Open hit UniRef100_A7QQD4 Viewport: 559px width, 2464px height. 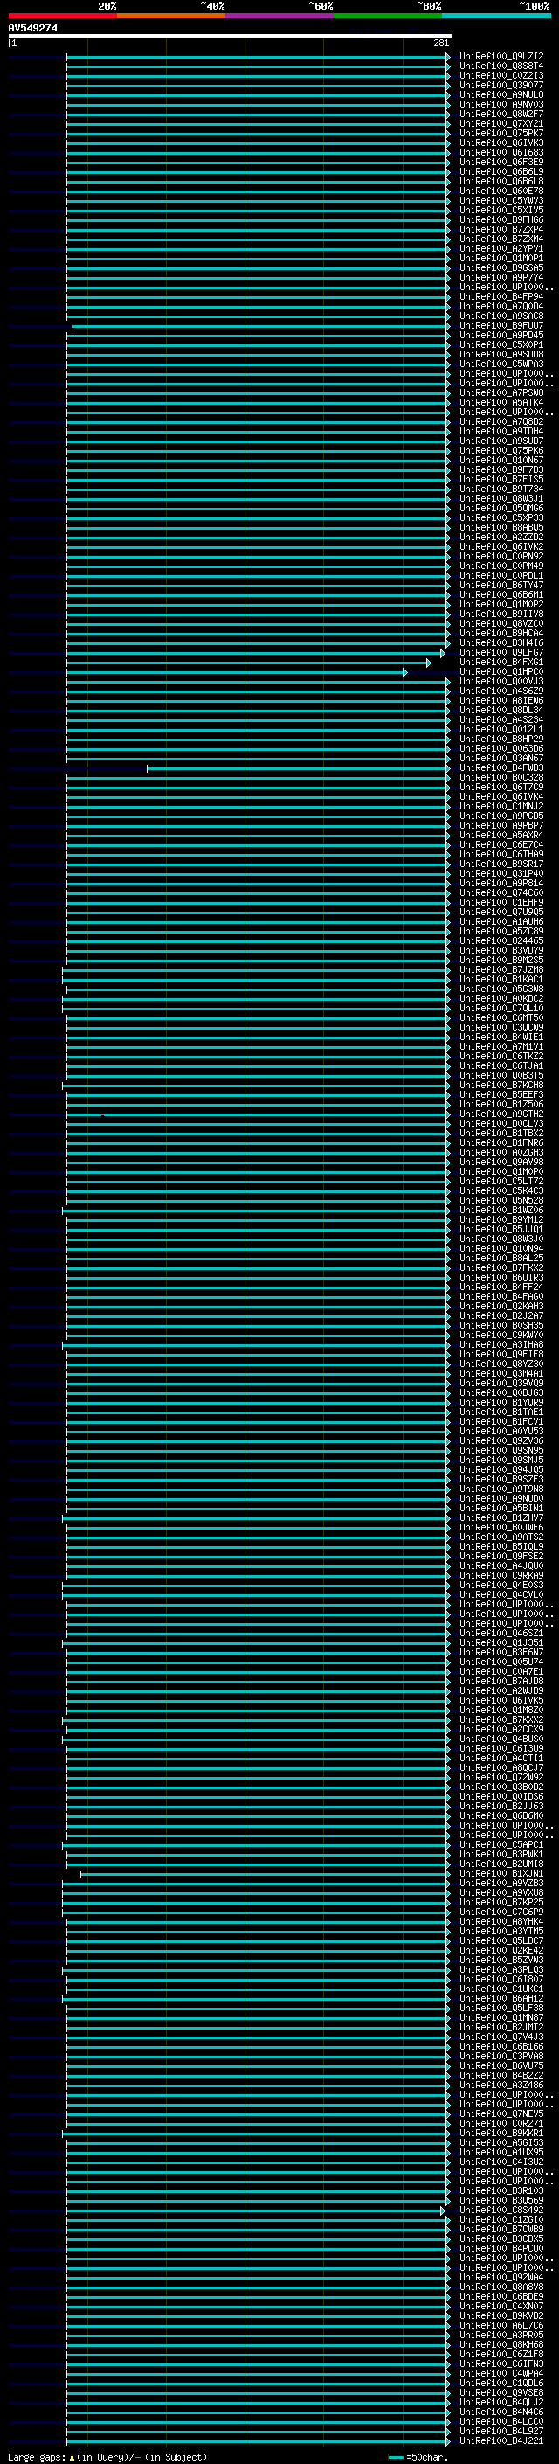501,306
